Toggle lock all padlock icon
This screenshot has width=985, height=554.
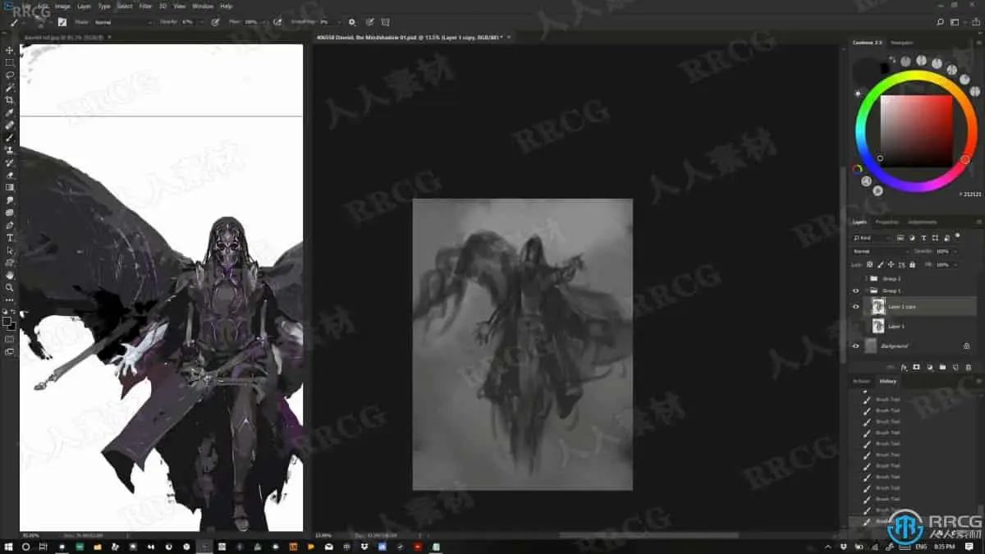912,265
